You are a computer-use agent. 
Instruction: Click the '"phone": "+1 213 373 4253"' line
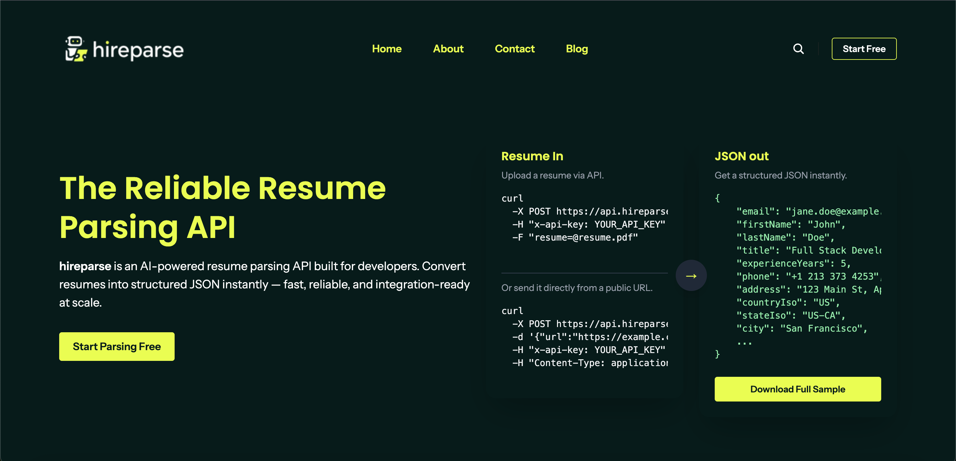pyautogui.click(x=809, y=277)
